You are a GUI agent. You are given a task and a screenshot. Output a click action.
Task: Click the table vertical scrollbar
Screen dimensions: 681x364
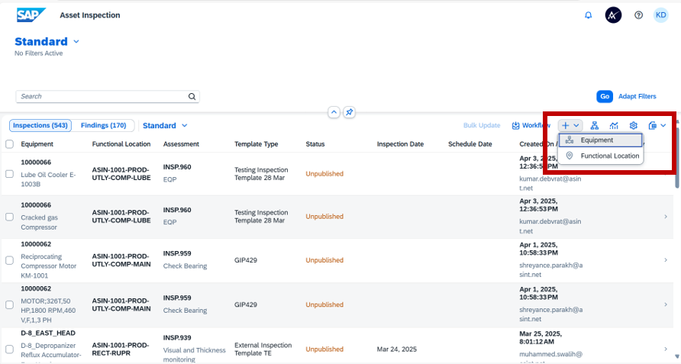(x=677, y=159)
